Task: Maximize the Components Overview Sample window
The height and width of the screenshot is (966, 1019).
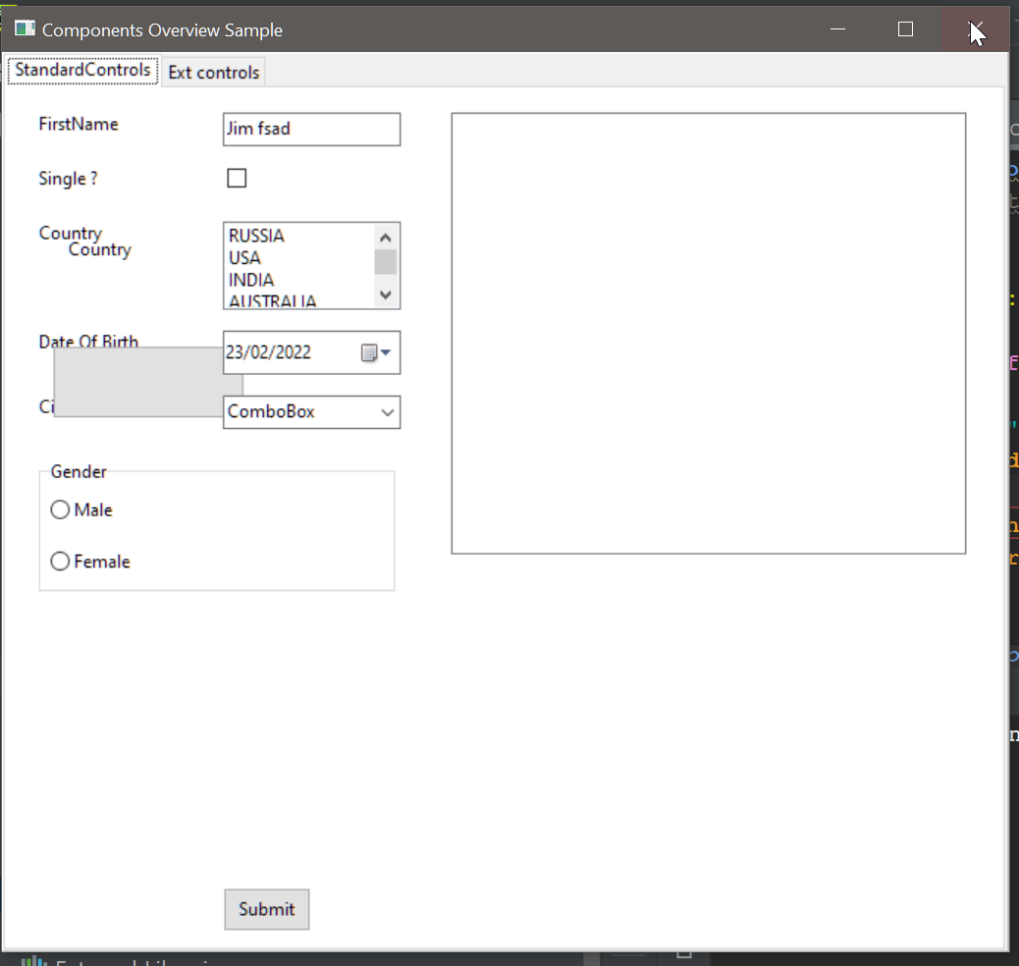Action: click(x=905, y=29)
